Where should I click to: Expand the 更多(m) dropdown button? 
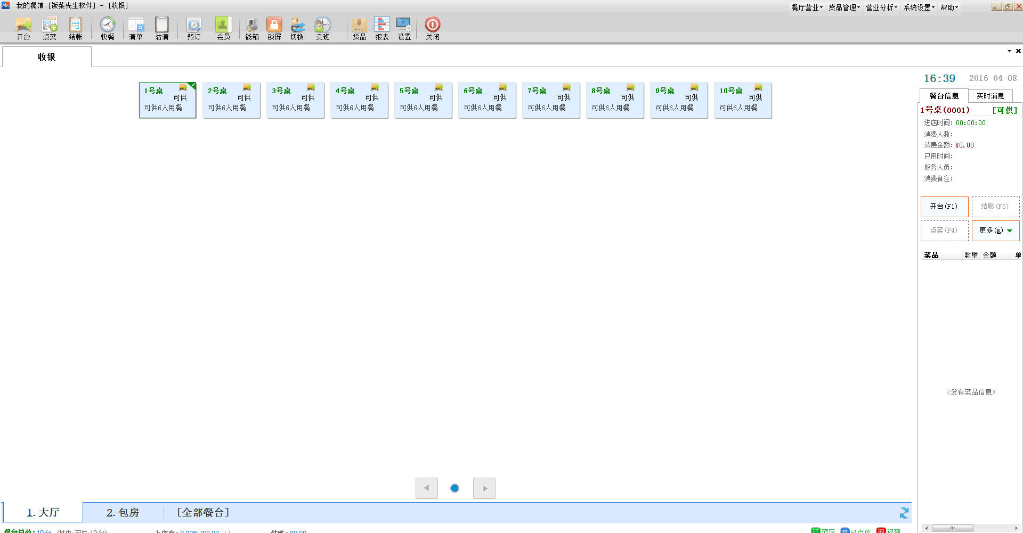tap(995, 231)
